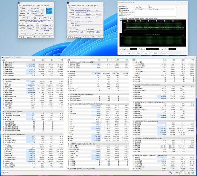
Task: Open HWiNFO sensor settings gear icon
Action: pyautogui.click(x=189, y=173)
